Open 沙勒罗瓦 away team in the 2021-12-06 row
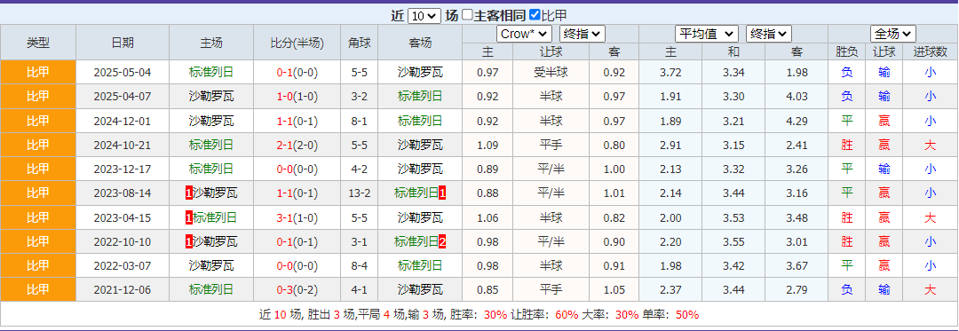959x331 pixels. [419, 290]
